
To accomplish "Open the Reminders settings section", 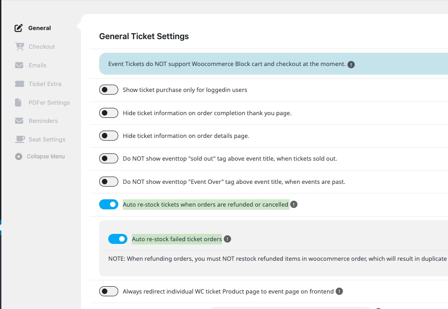I will 43,121.
